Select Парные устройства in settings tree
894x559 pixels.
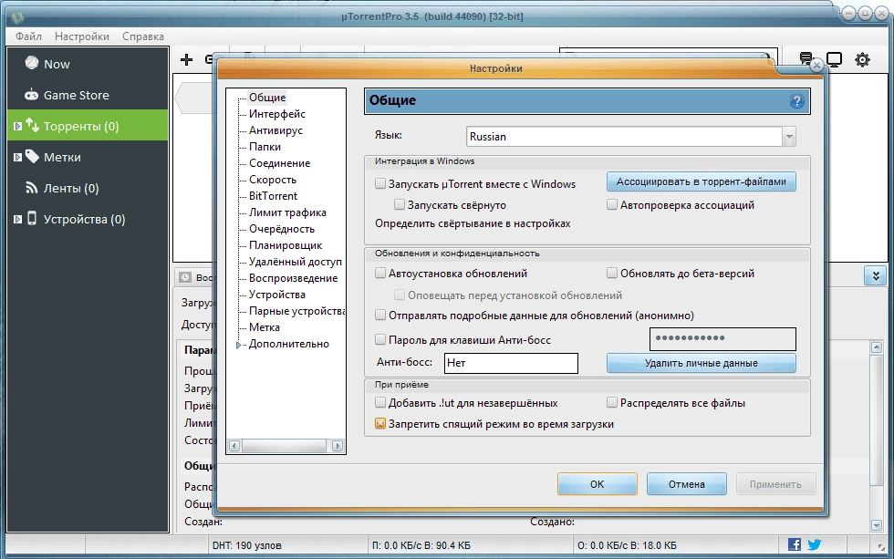coord(296,311)
